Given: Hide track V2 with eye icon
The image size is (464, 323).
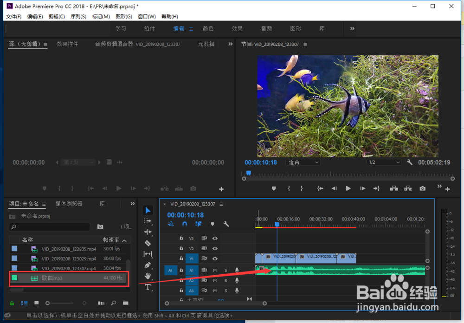Looking at the screenshot, I should (215, 248).
